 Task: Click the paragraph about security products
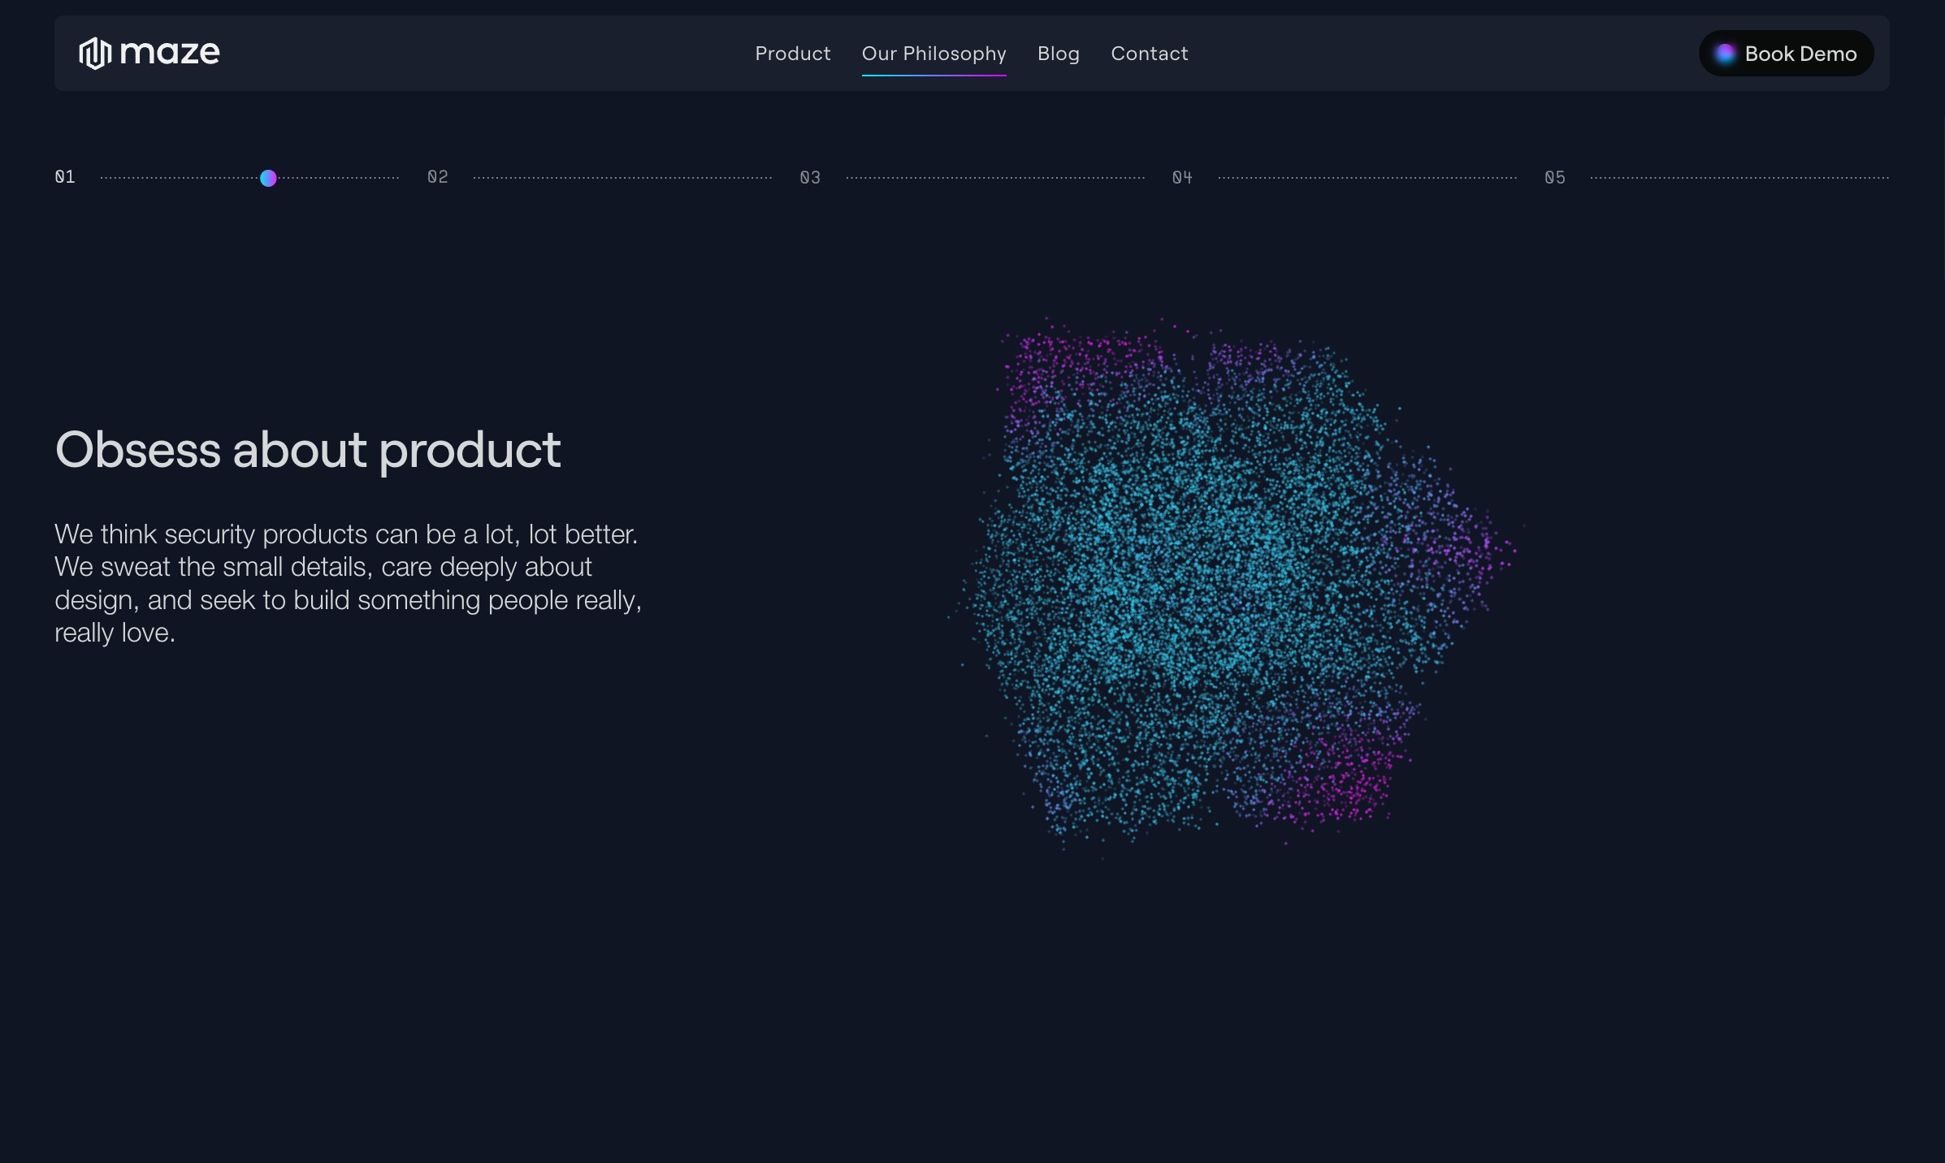click(349, 583)
